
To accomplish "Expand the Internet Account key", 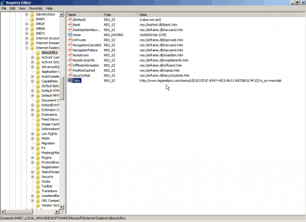I will click(x=27, y=38).
